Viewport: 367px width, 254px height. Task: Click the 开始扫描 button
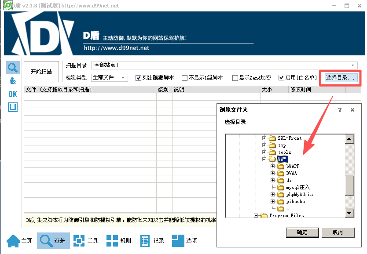coord(41,72)
